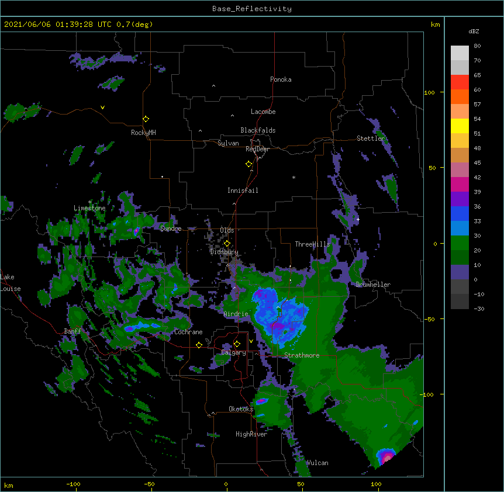Click the Innisfail city label
The height and width of the screenshot is (492, 504).
point(243,190)
